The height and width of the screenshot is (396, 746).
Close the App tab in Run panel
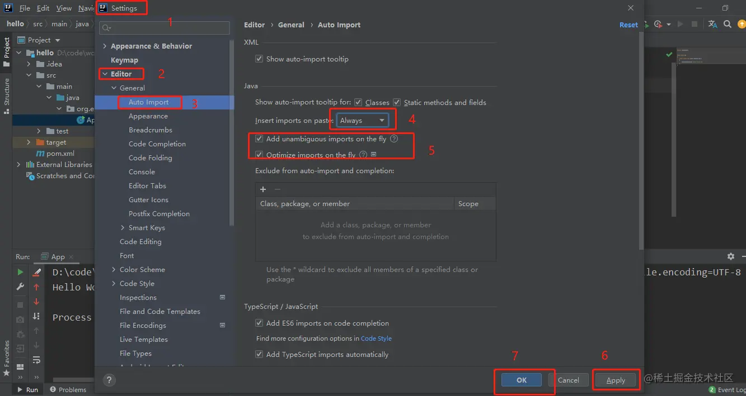click(x=72, y=257)
